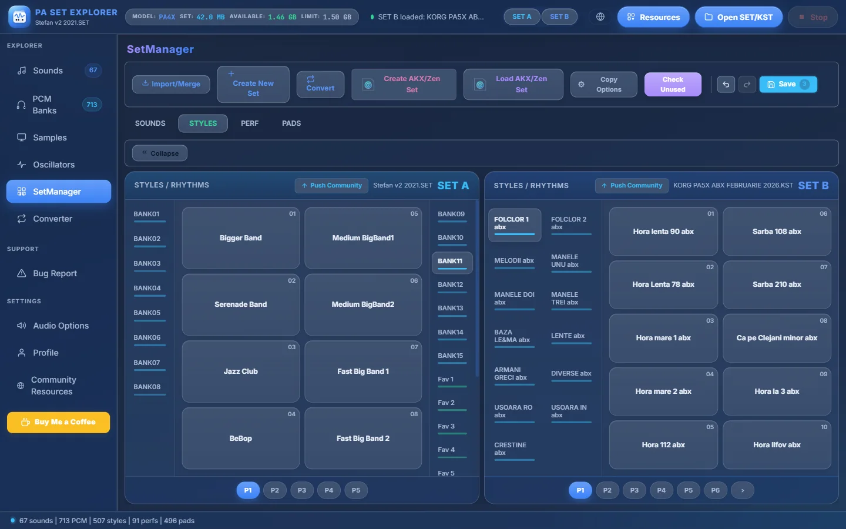846x529 pixels.
Task: Switch to SET B in the top bar
Action: tap(559, 17)
